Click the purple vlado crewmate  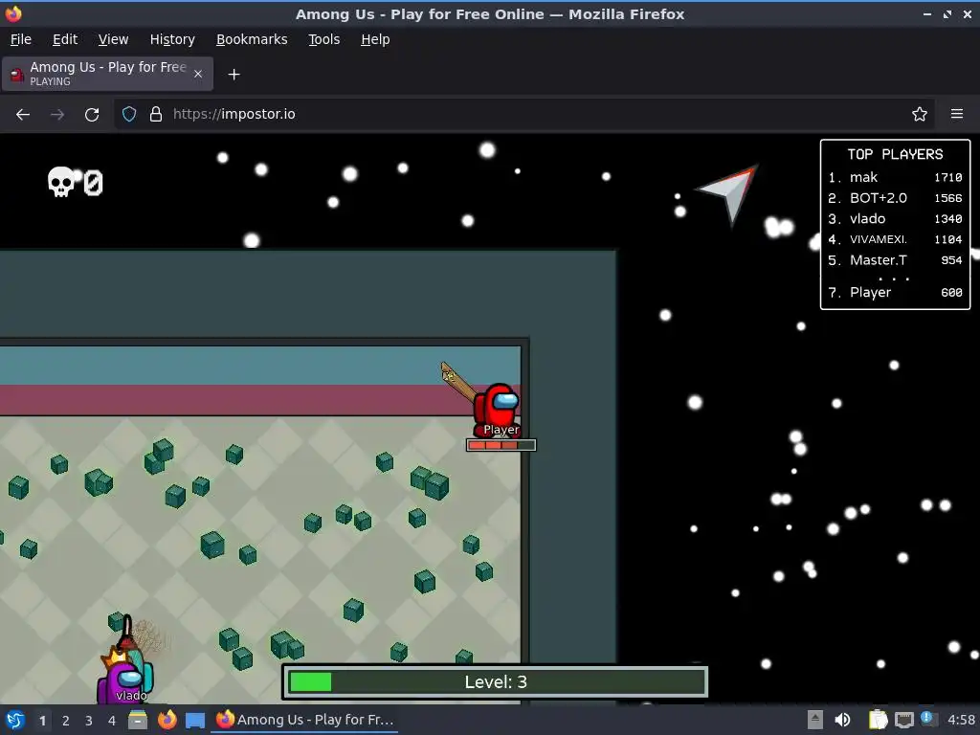coord(125,679)
